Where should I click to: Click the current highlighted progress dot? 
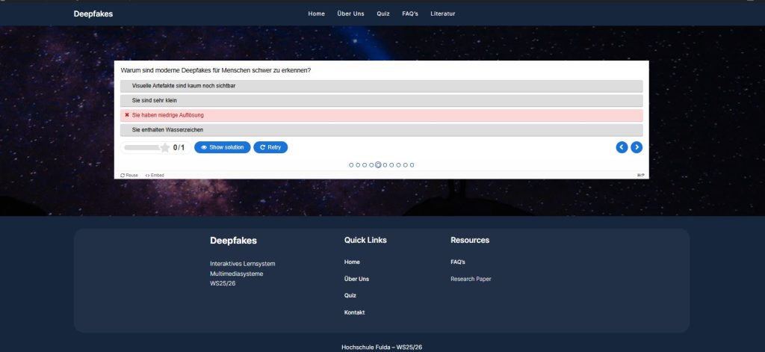(x=378, y=164)
